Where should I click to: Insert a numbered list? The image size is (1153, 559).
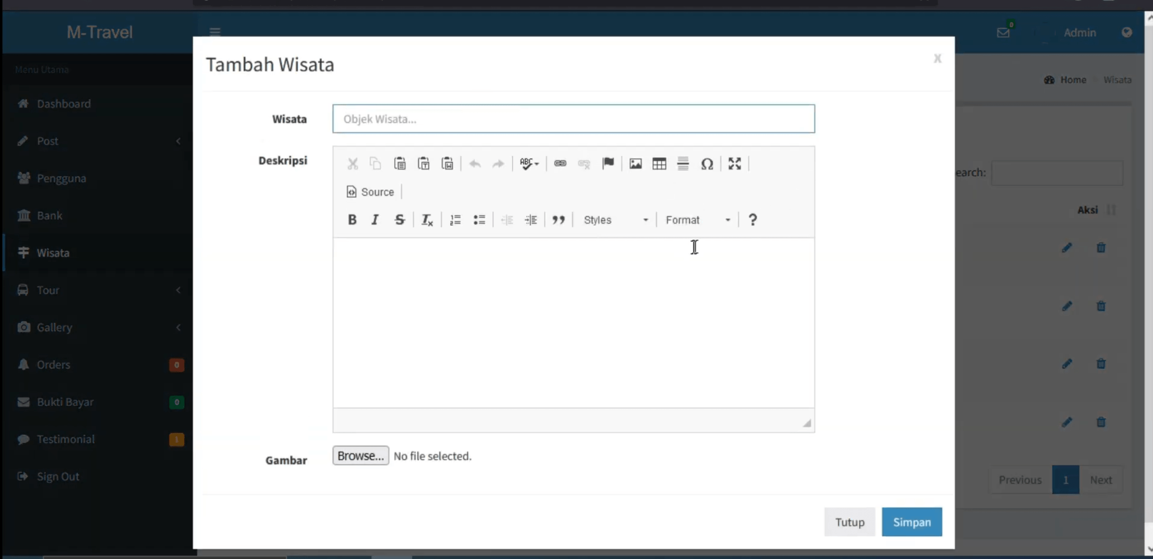coord(455,220)
